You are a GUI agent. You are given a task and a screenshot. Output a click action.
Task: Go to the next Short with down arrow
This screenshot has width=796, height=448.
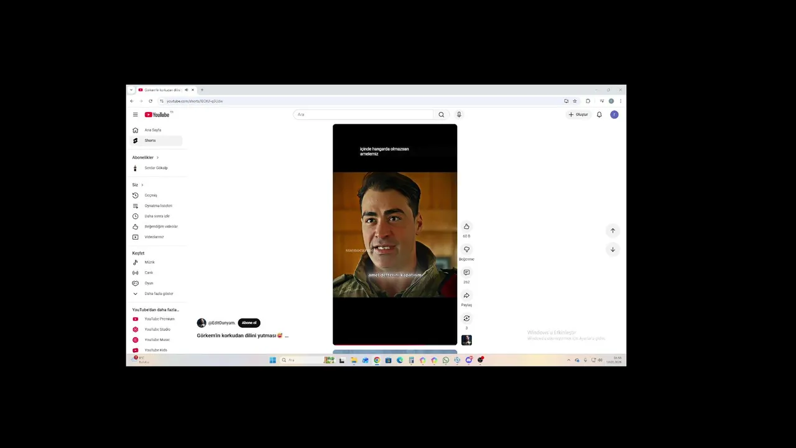click(x=613, y=250)
